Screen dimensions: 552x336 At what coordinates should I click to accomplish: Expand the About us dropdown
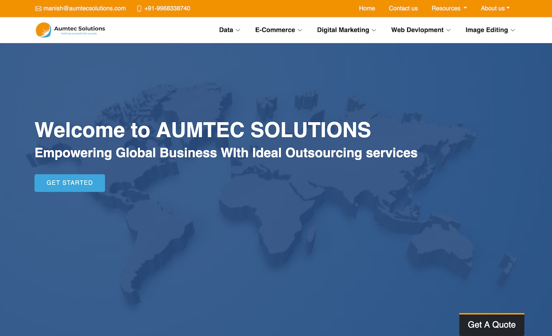tap(496, 8)
